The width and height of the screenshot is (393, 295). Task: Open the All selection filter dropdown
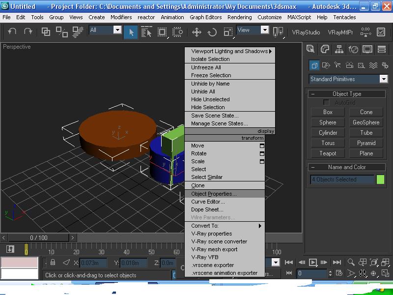(117, 30)
